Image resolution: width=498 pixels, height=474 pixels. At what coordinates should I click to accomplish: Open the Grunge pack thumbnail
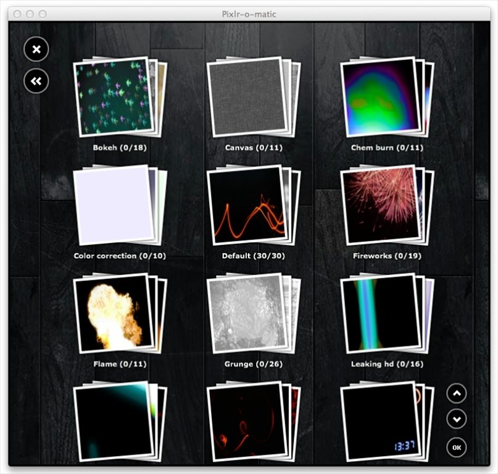[x=254, y=313]
